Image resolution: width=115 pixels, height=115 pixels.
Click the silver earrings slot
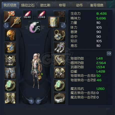click(x=59, y=48)
